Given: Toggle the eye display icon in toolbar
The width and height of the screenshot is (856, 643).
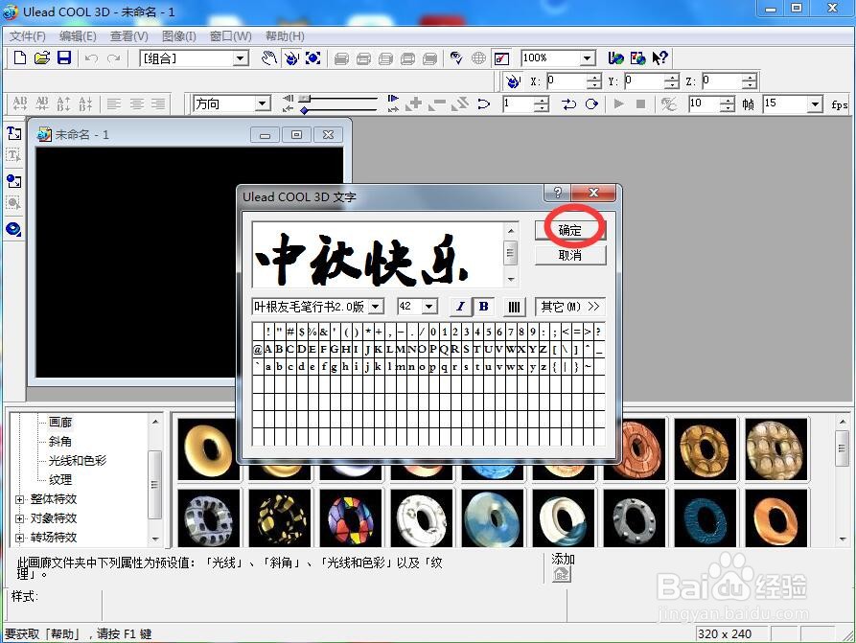Looking at the screenshot, I should point(456,57).
